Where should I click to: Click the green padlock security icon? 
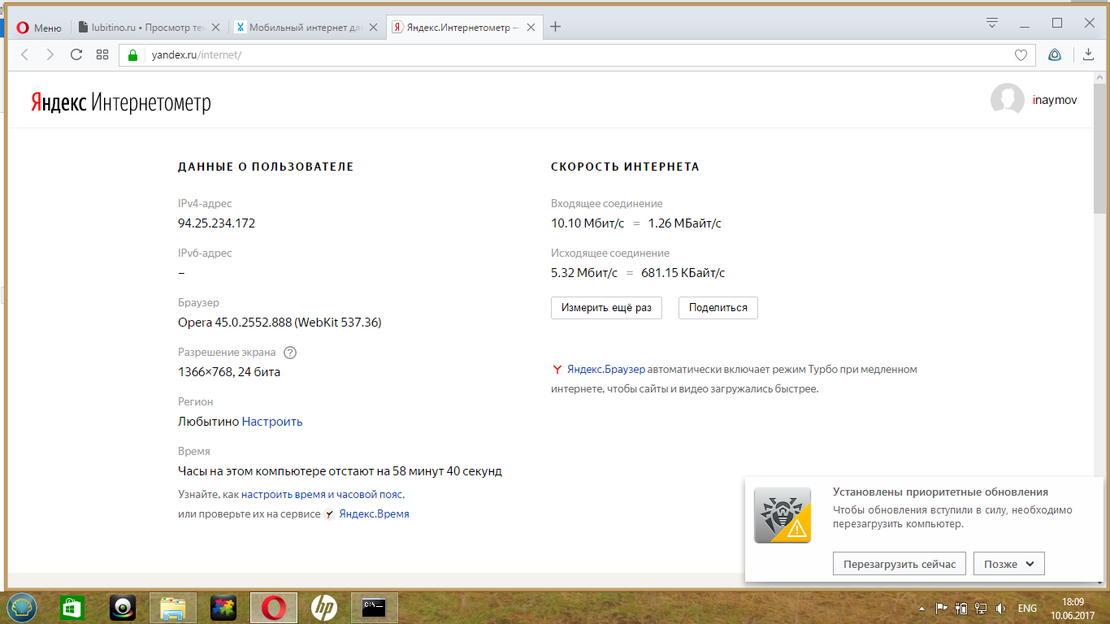pos(134,55)
